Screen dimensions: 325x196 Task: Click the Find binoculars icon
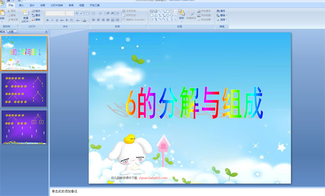click(x=218, y=11)
